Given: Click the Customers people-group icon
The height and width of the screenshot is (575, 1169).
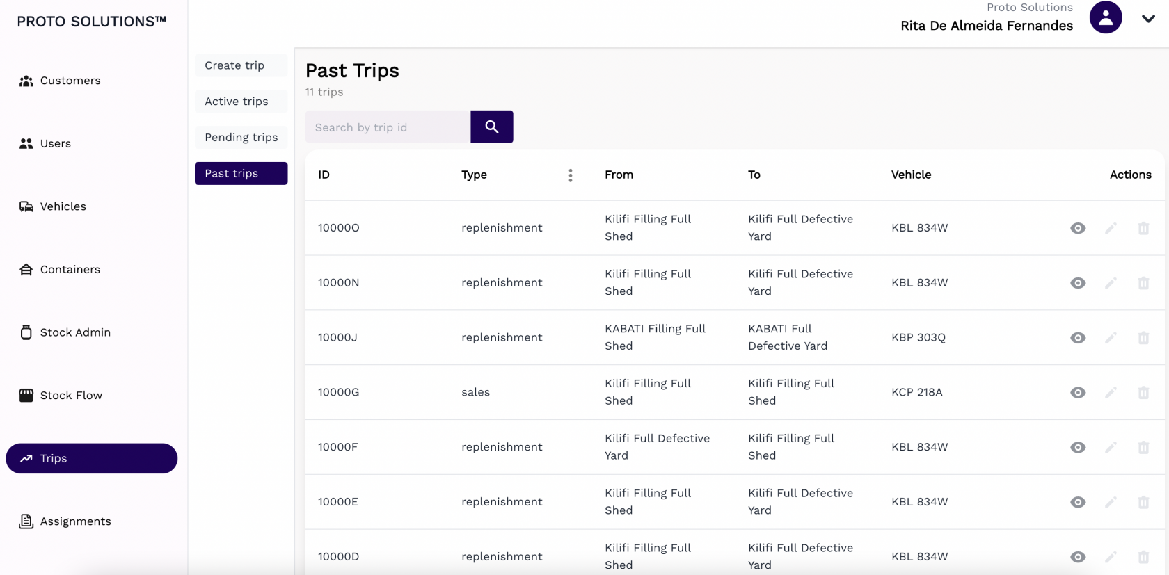Looking at the screenshot, I should pos(26,81).
